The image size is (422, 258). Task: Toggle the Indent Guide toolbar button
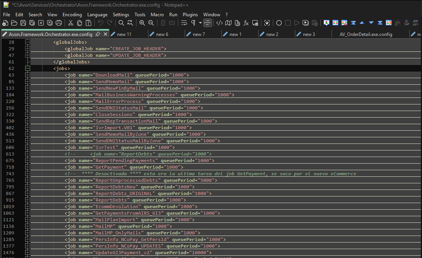(208, 23)
